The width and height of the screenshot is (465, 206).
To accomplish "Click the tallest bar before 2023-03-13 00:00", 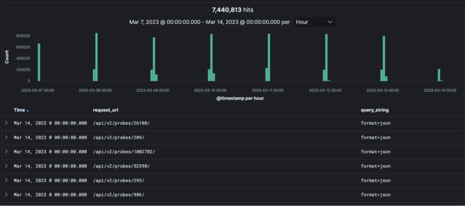I will pos(384,58).
